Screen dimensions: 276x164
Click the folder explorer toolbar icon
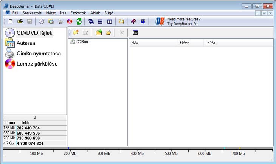[121, 21]
